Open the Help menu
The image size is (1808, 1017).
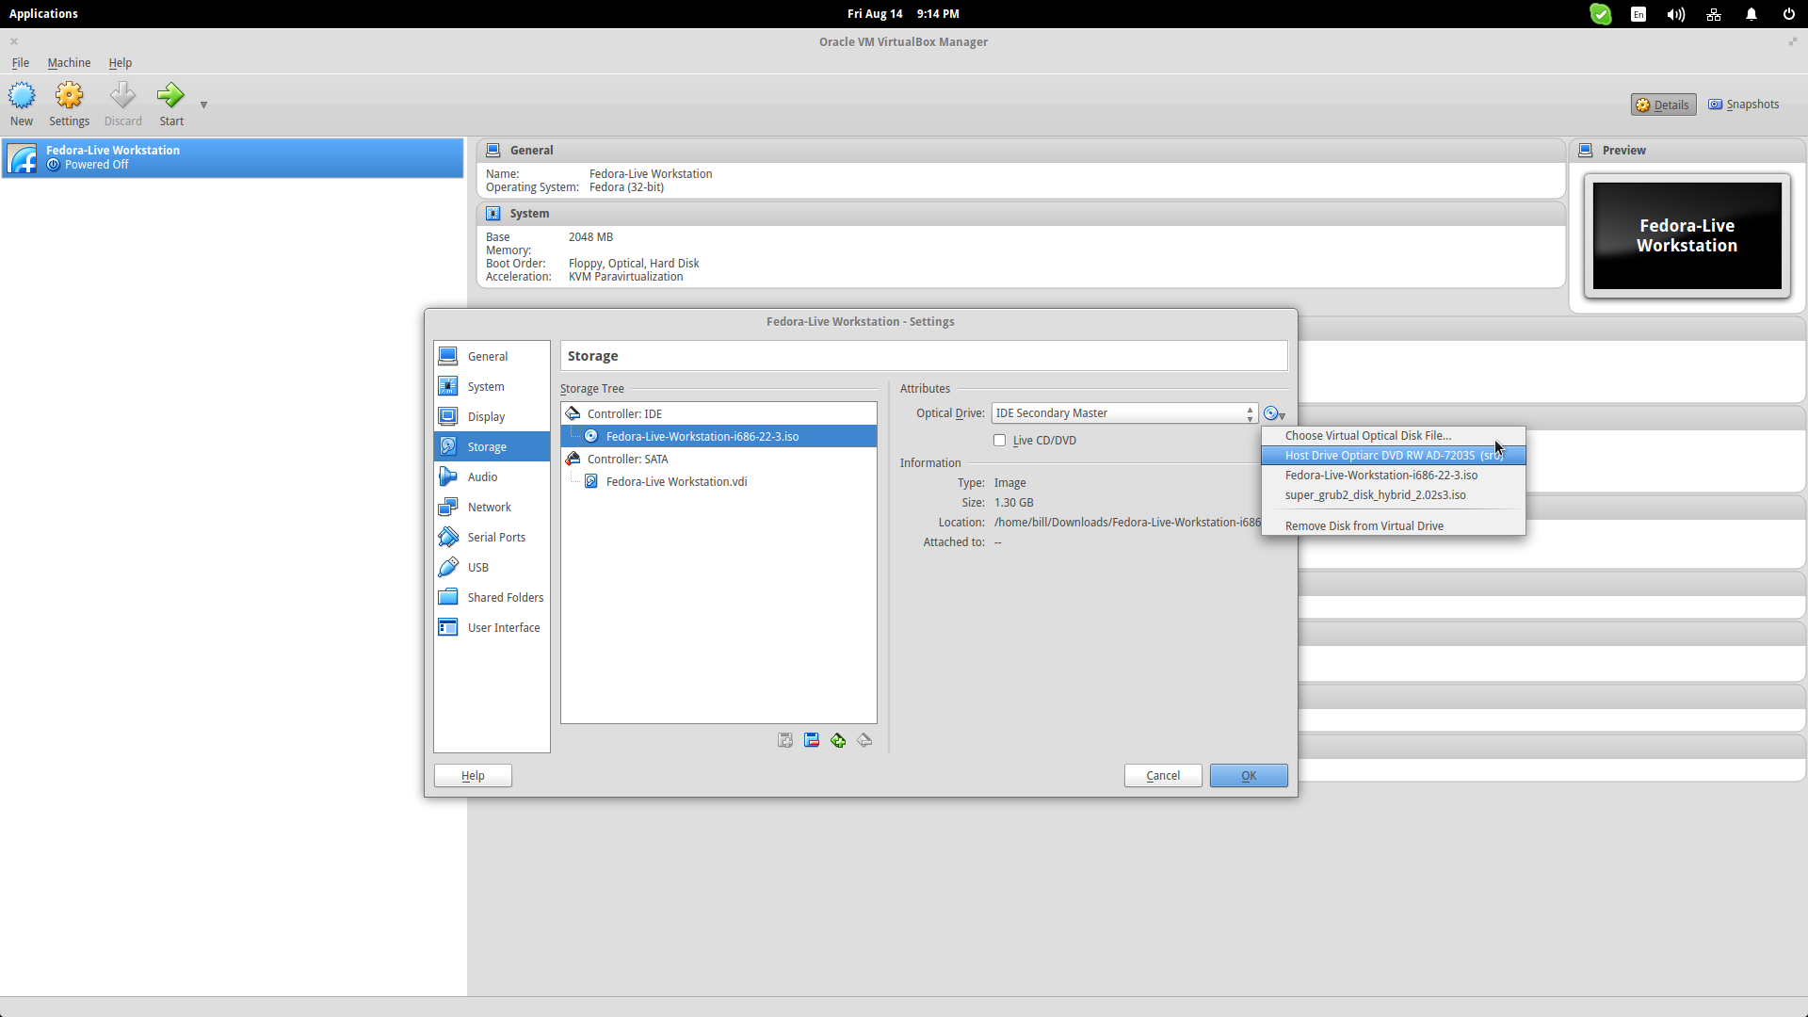[121, 63]
